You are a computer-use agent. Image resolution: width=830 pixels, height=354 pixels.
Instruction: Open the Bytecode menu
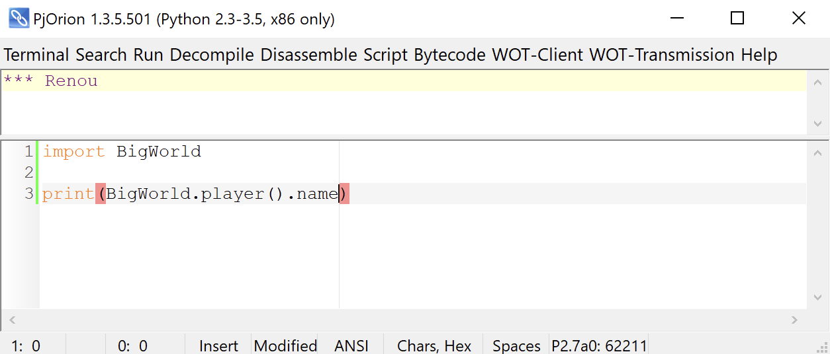[449, 55]
